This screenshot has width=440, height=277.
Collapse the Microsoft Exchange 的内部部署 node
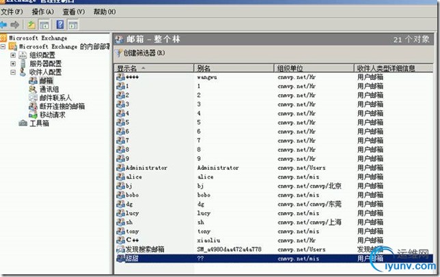[3, 46]
